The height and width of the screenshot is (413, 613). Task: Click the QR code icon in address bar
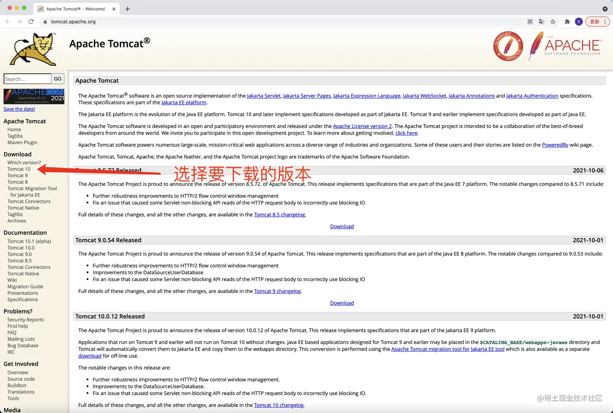(x=530, y=22)
